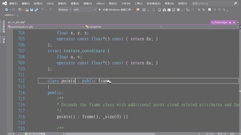Click the undo arrow icon
Image resolution: width=241 pixels, height=135 pixels.
43,10
